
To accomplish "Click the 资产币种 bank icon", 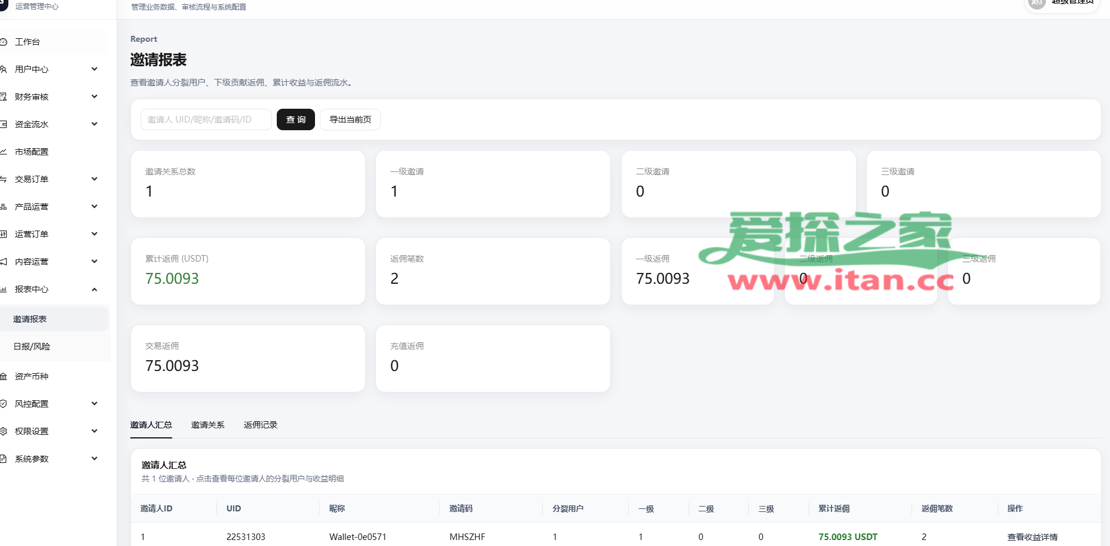I will 3,376.
